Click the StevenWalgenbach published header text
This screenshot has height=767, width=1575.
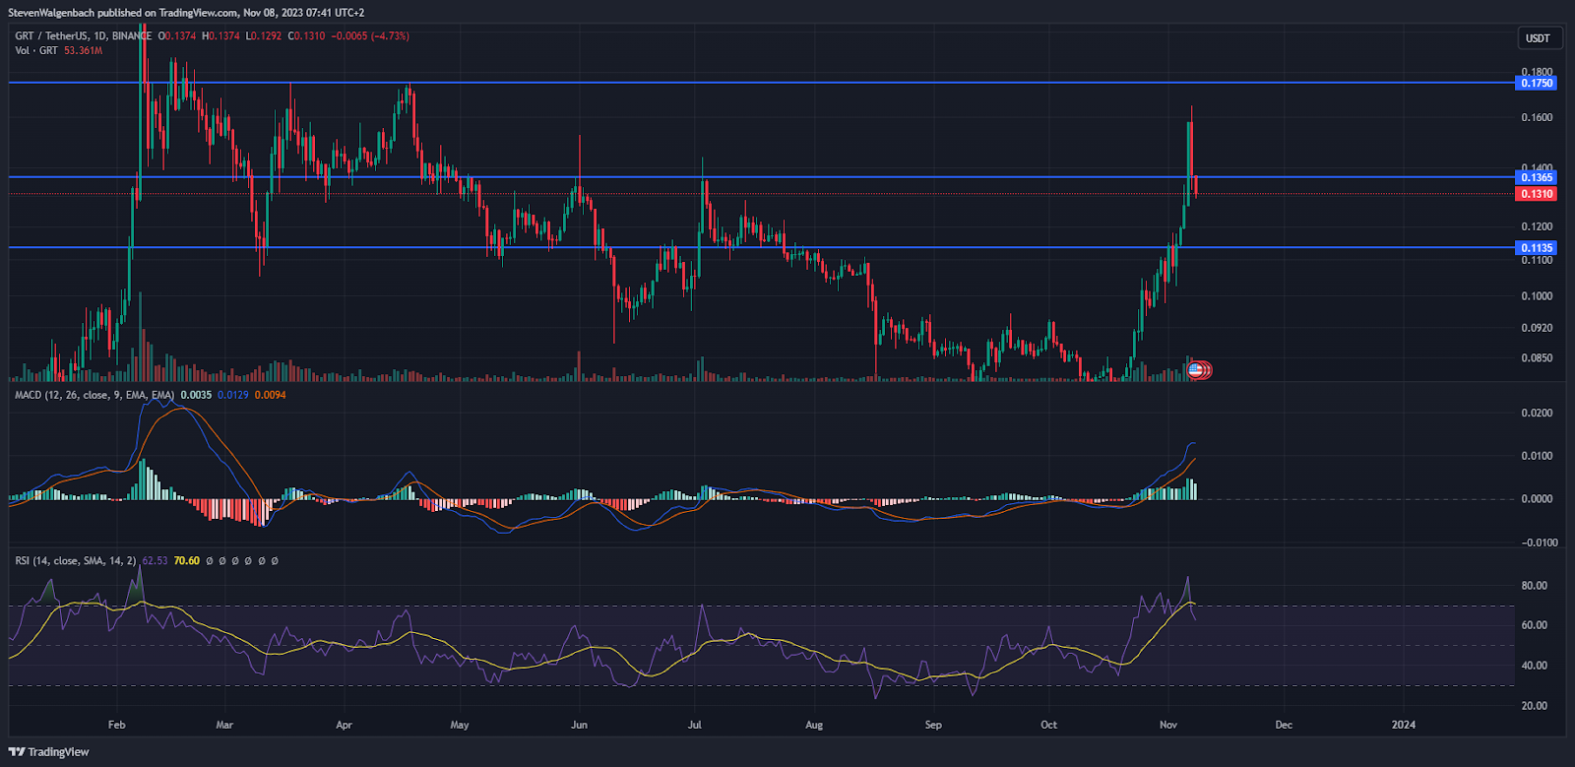(x=187, y=13)
